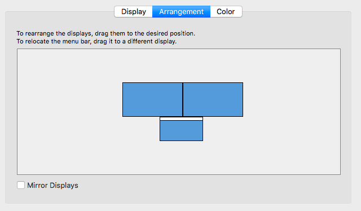Screen dimensions: 361x211
Task: Select the upper-left blue display rectangle
Action: coord(152,99)
